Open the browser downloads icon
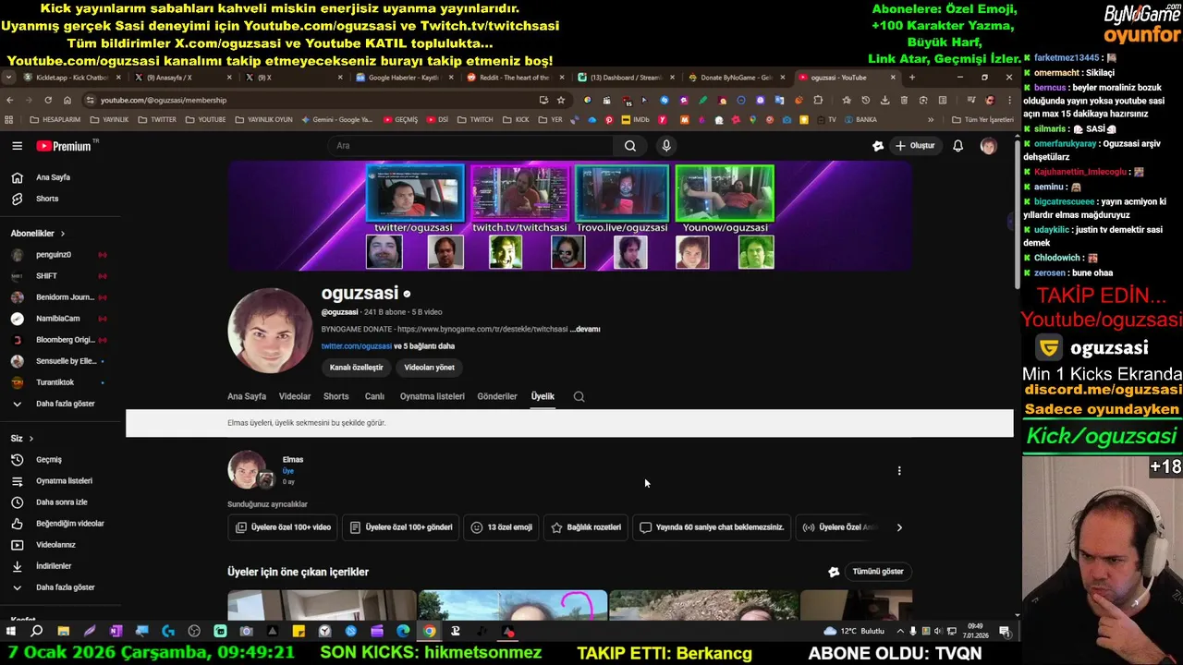Viewport: 1183px width, 665px height. [x=884, y=100]
